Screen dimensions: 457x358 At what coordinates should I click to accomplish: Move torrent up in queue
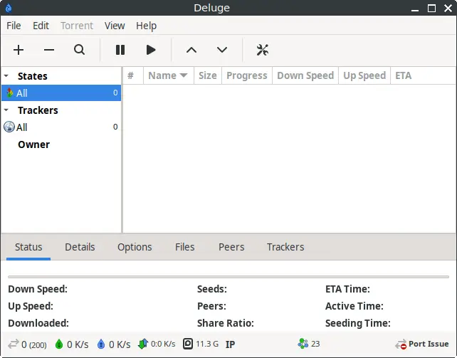[x=191, y=50]
